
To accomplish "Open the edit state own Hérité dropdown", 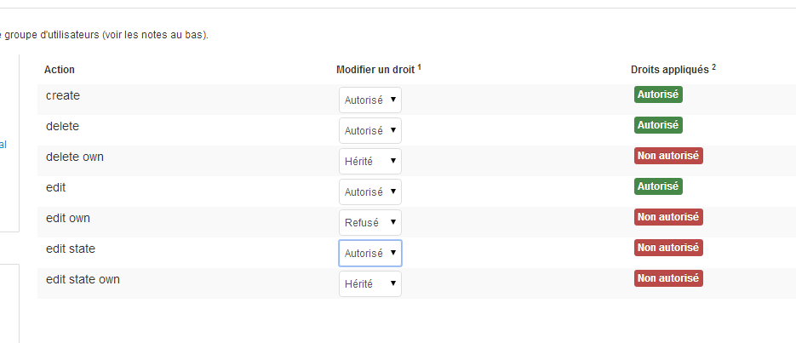I will (370, 283).
